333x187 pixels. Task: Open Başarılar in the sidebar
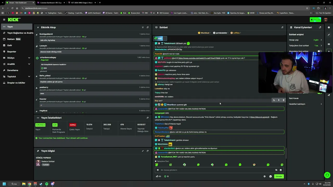pyautogui.click(x=16, y=51)
